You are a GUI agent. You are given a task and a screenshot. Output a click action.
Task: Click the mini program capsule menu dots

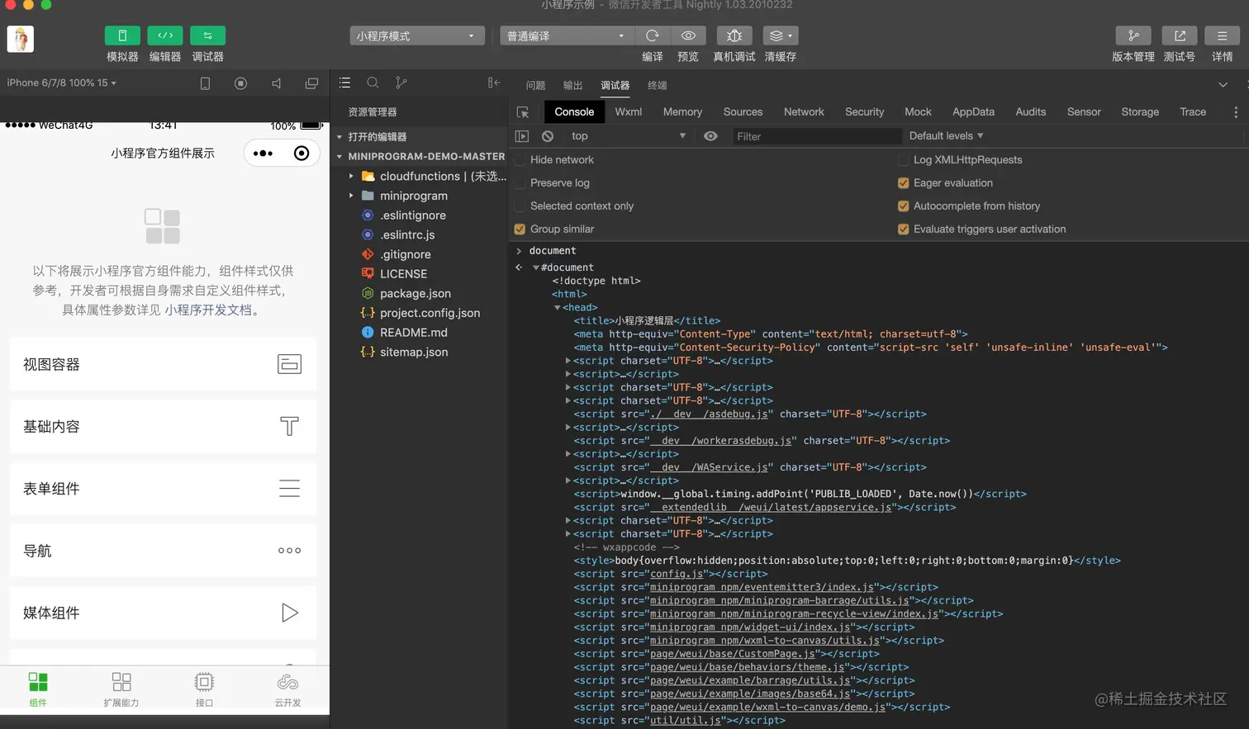tap(263, 154)
